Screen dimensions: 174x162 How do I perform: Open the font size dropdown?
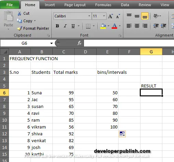click(104, 16)
